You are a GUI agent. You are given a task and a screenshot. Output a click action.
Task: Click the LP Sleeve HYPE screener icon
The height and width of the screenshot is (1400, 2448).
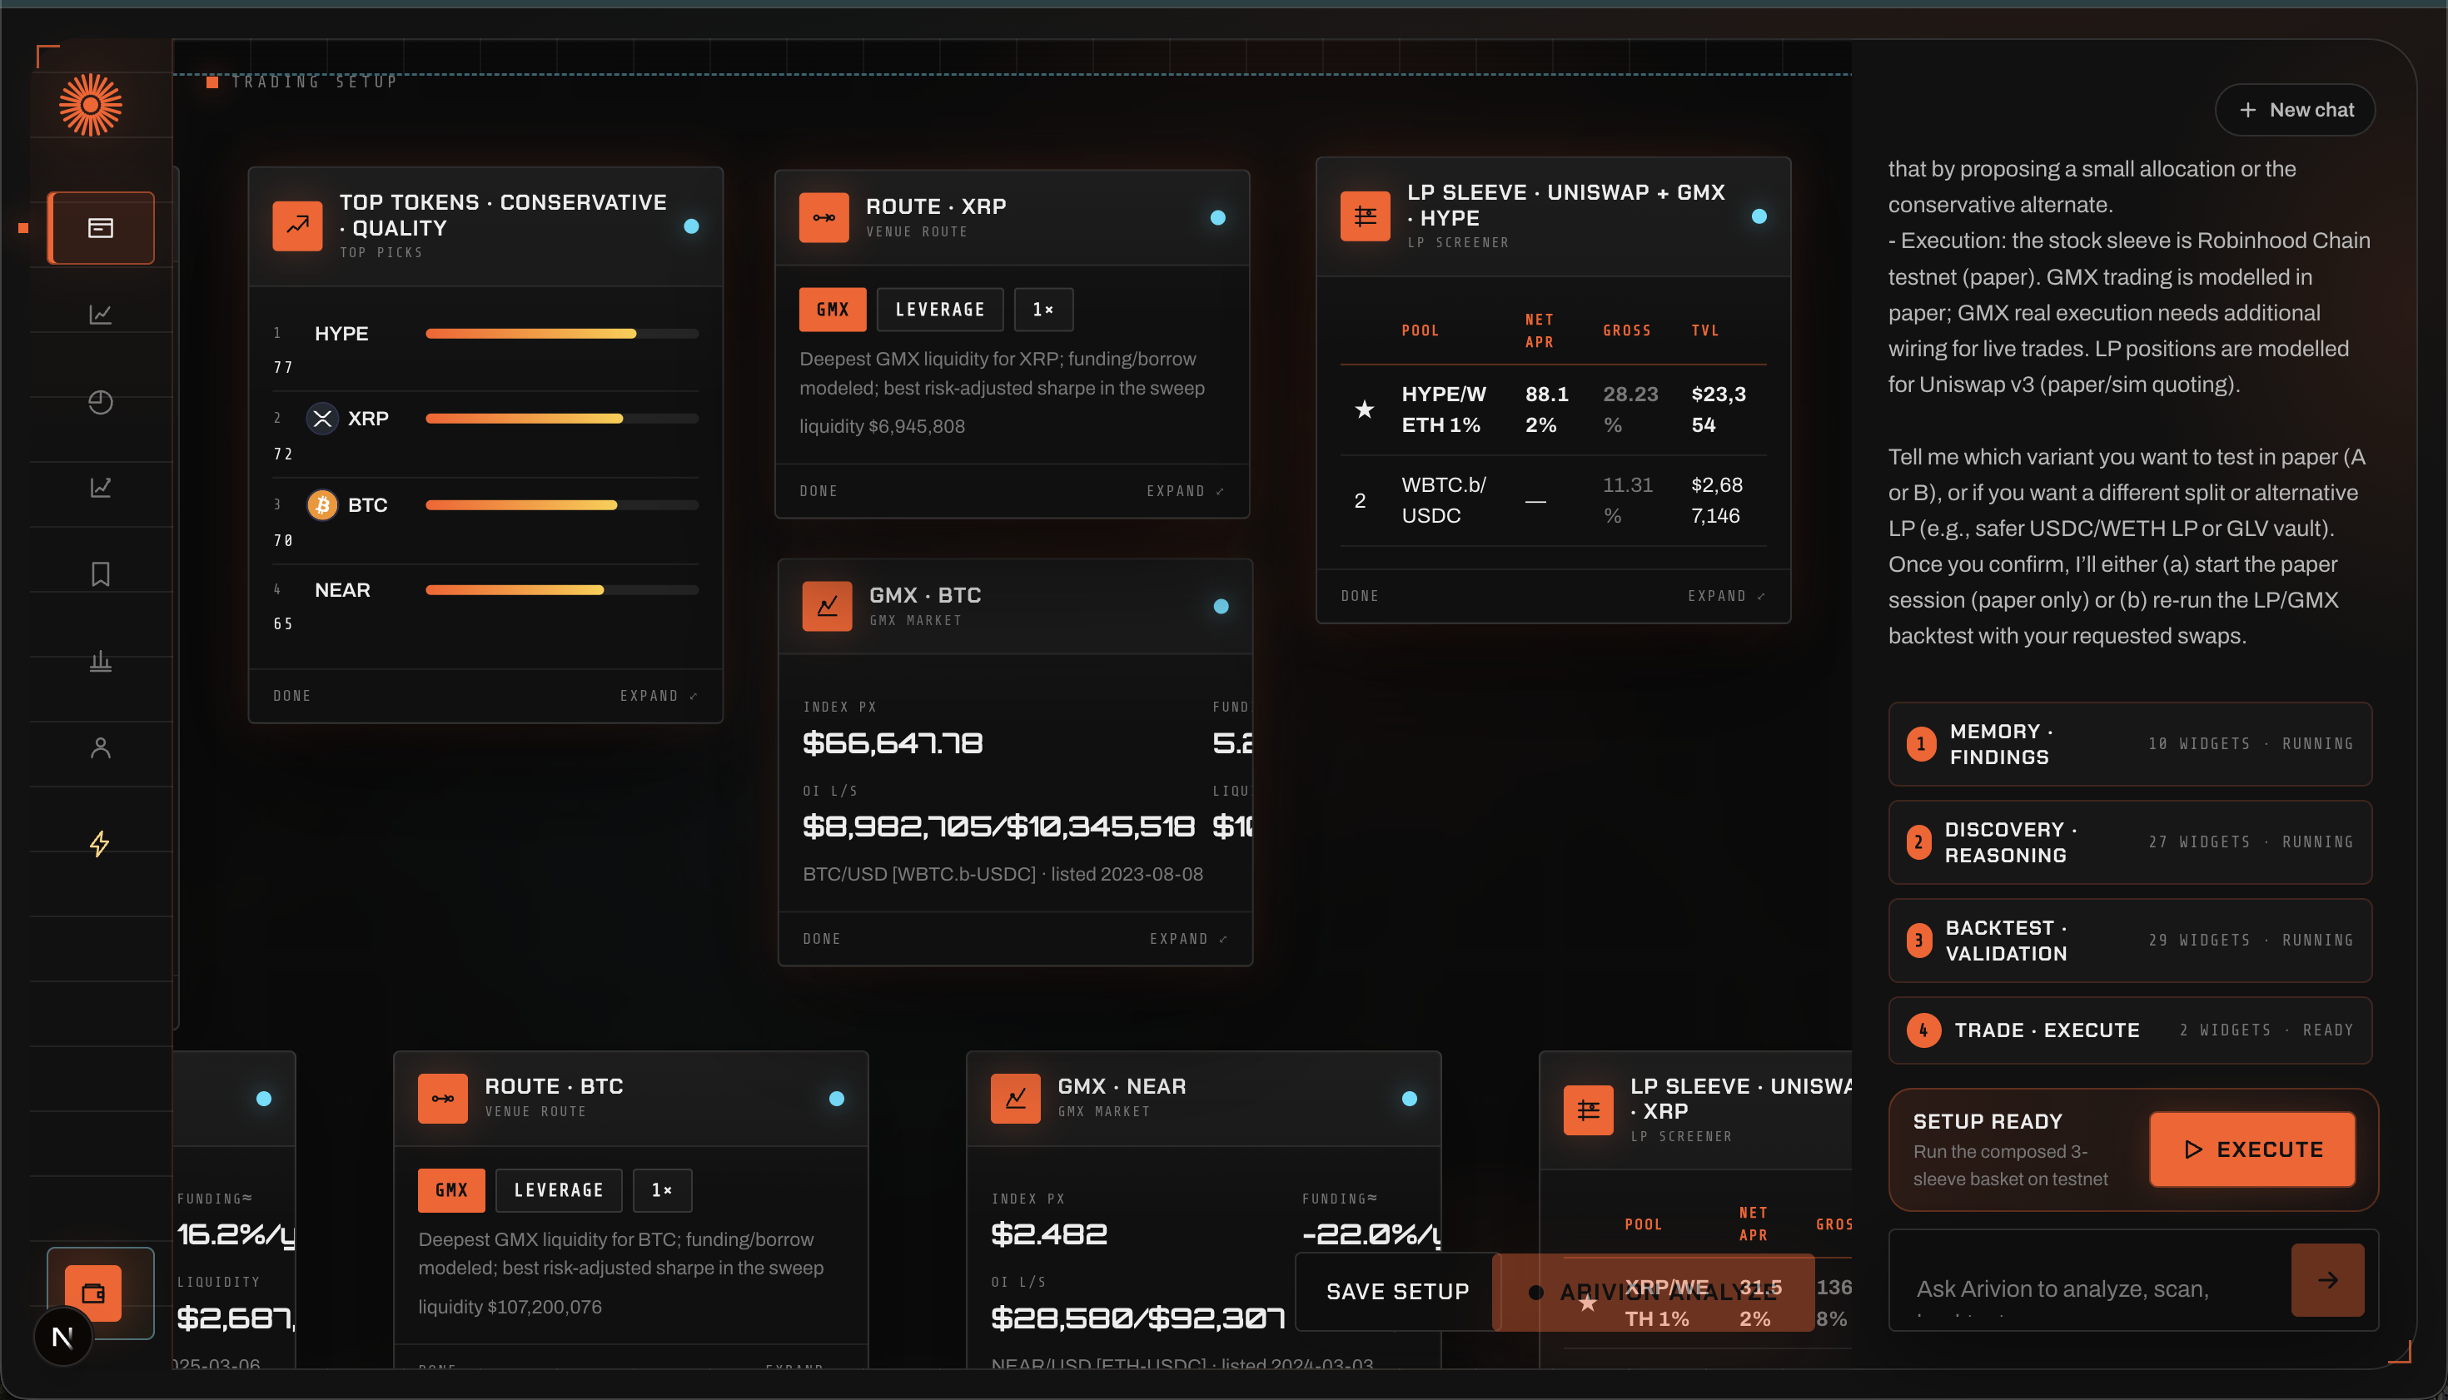pyautogui.click(x=1366, y=216)
